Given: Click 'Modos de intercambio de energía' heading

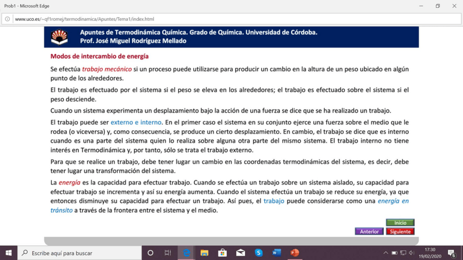Looking at the screenshot, I should (99, 56).
